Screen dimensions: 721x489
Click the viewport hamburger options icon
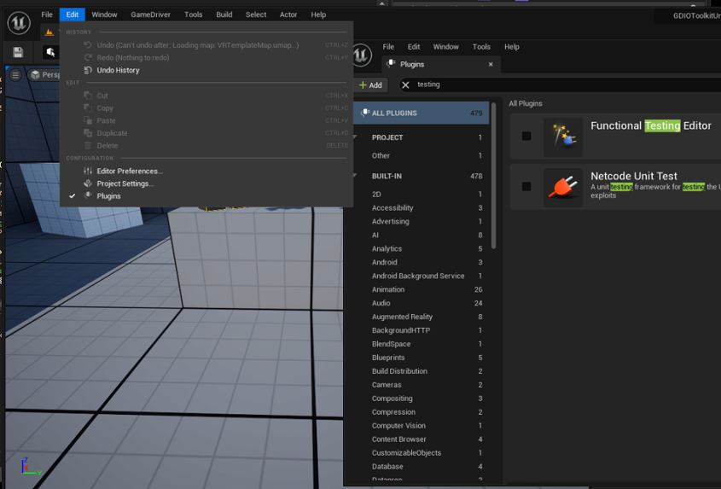point(15,75)
